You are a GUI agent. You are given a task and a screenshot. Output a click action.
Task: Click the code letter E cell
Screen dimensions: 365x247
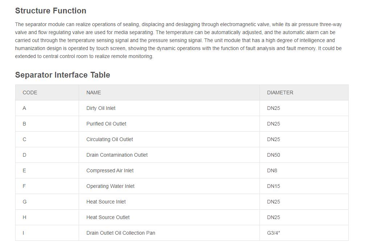pyautogui.click(x=24, y=170)
